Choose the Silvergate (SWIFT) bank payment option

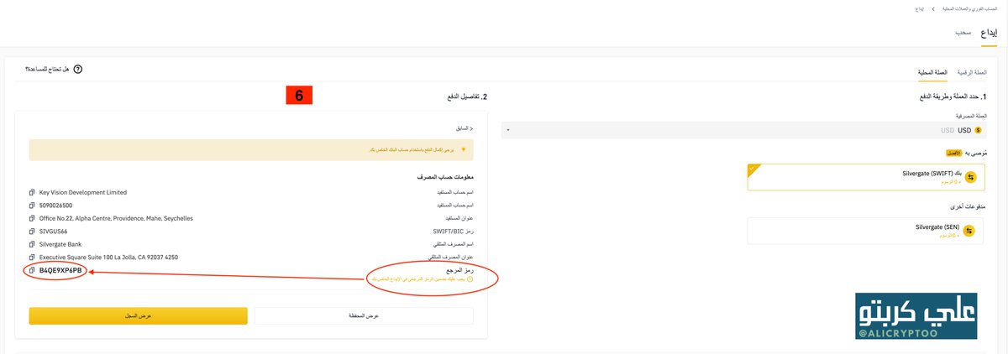867,177
